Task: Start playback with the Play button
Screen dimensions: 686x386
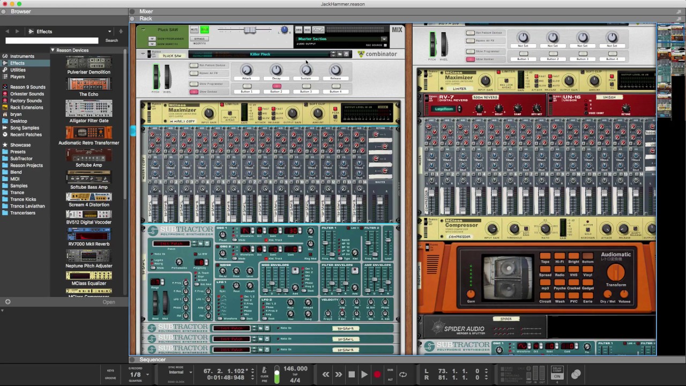Action: point(364,375)
